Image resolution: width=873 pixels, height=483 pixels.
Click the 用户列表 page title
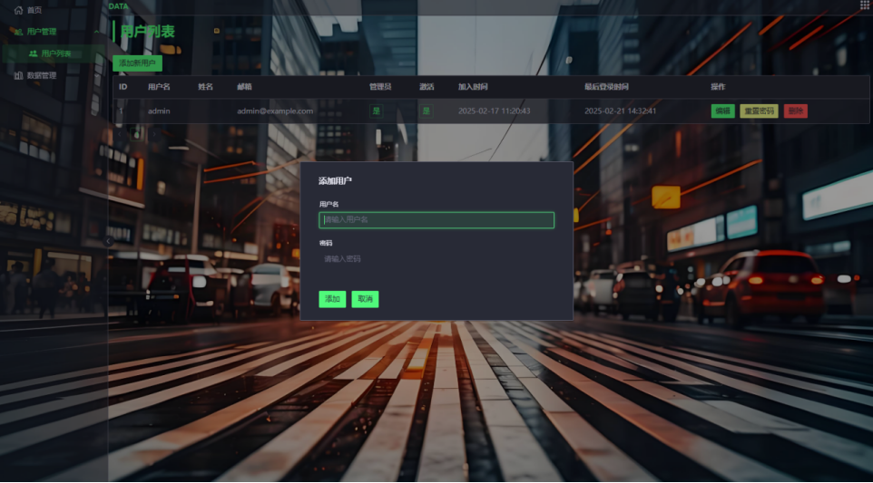point(148,32)
